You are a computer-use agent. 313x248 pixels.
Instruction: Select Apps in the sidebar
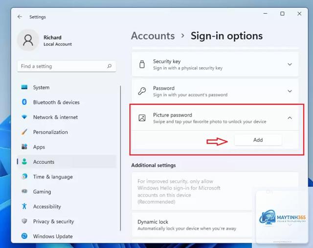pos(67,147)
